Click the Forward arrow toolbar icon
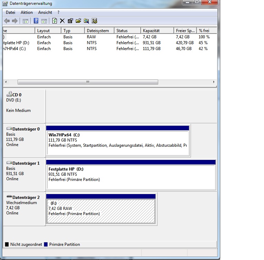Screen dimensions: 264x260 (15, 21)
